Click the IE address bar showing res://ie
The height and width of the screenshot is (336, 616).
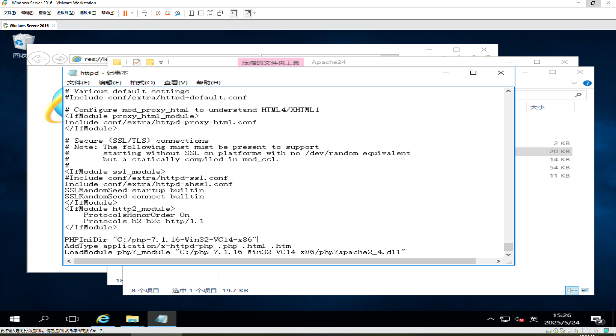(89, 59)
